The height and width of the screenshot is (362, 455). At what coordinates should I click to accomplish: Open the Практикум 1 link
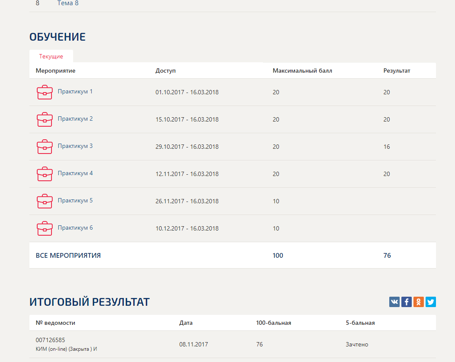(x=75, y=92)
